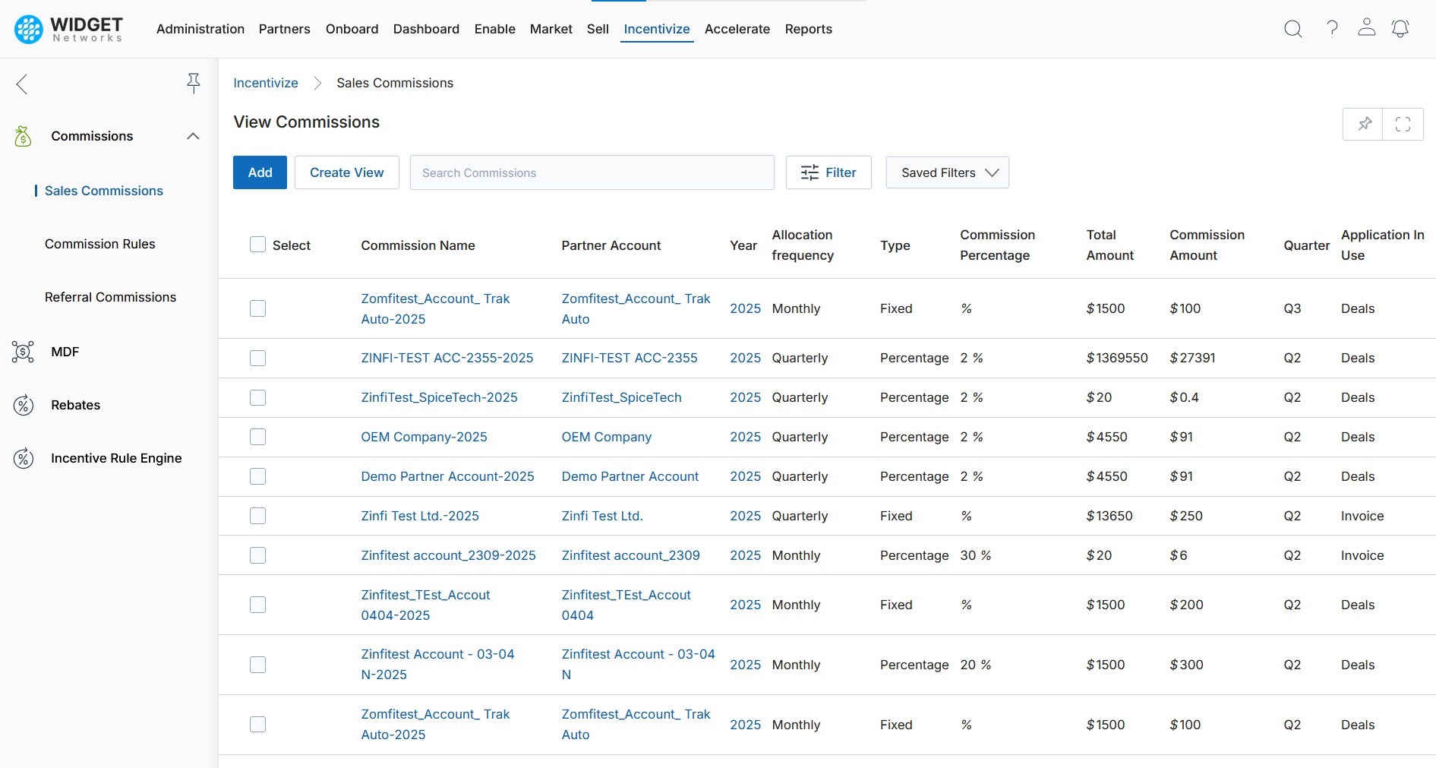Click into the Search Commissions field
The height and width of the screenshot is (768, 1436).
(x=592, y=172)
